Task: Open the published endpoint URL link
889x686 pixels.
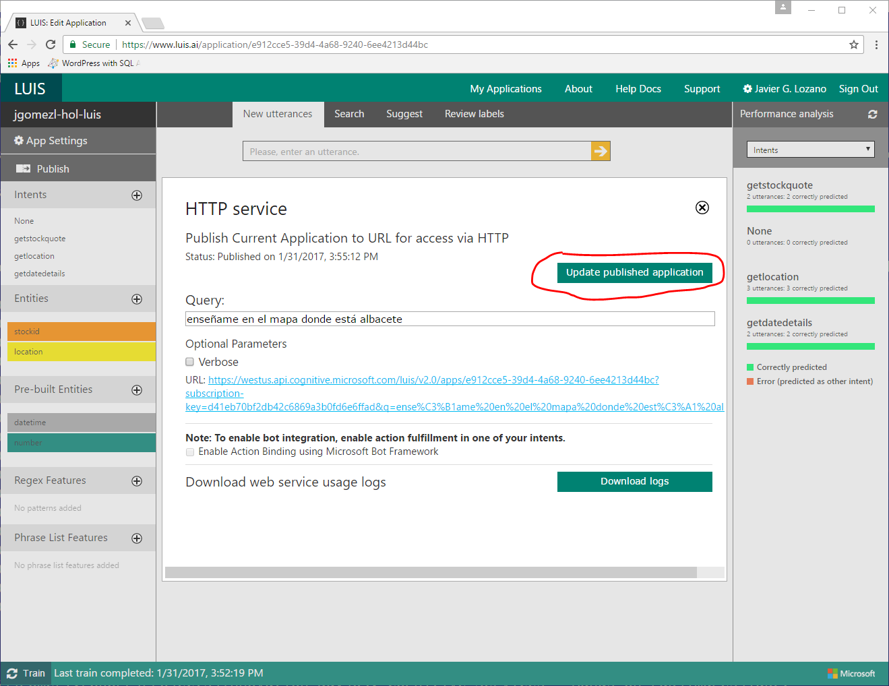Action: point(455,394)
